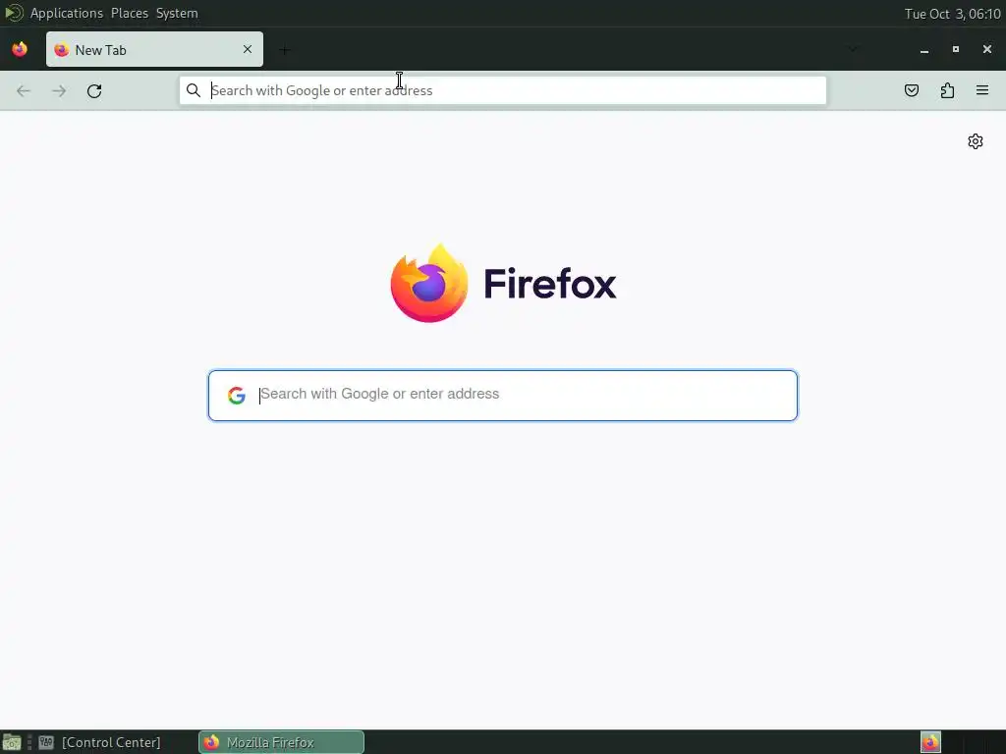The width and height of the screenshot is (1006, 754).
Task: Click the Google icon in the page search box
Action: pos(237,395)
